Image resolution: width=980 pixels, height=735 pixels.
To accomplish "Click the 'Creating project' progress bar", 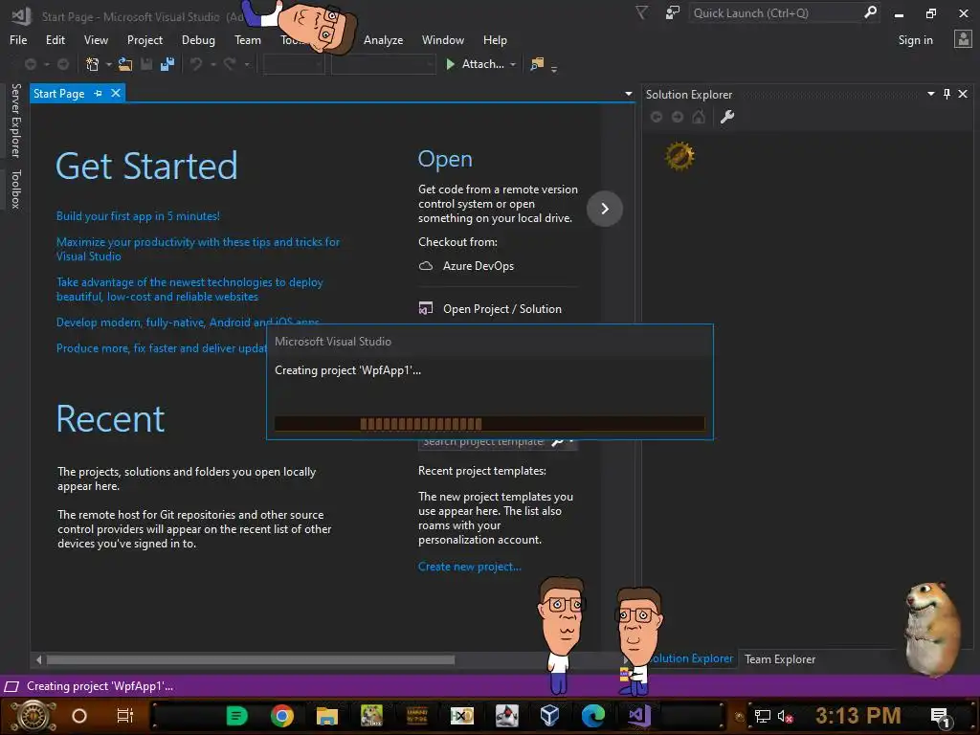I will [489, 424].
